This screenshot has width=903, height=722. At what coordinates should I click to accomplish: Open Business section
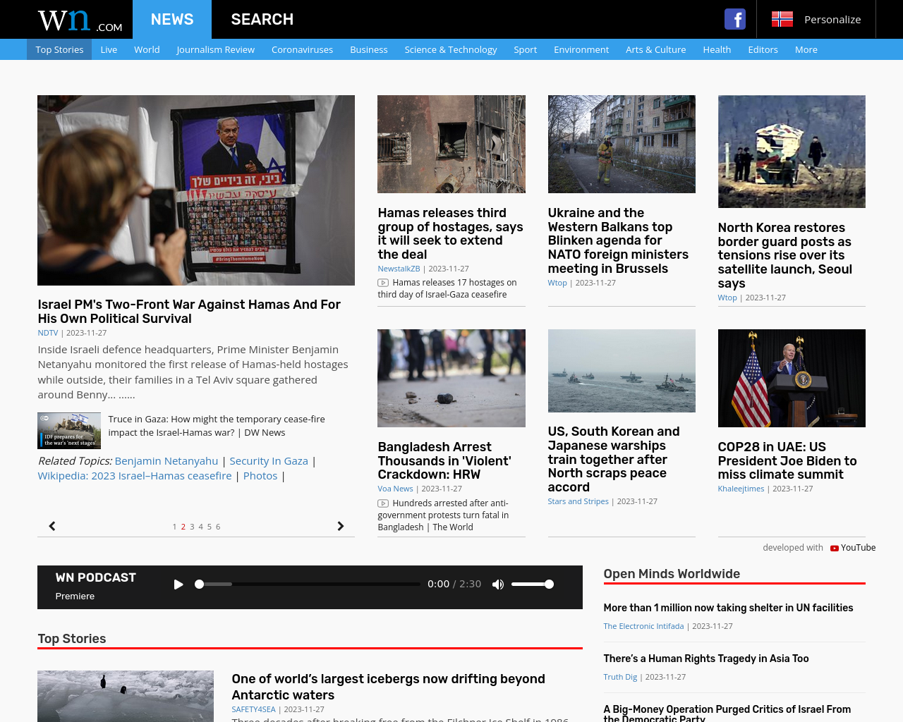pyautogui.click(x=369, y=49)
